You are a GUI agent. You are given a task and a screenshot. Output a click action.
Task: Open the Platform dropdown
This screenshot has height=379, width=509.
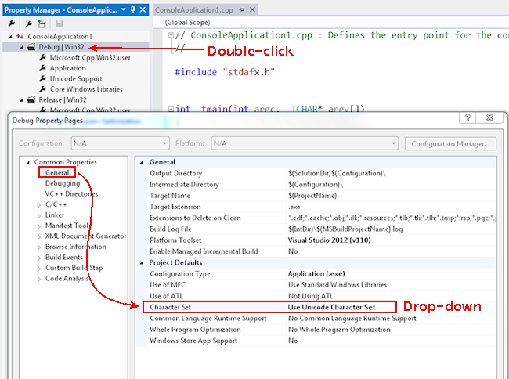(305, 143)
